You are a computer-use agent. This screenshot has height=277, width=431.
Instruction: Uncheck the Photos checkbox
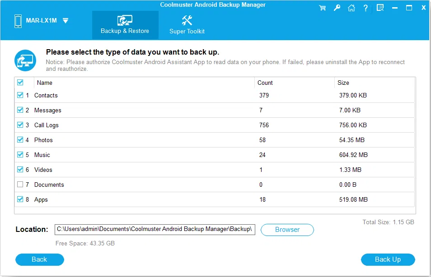[x=20, y=139]
